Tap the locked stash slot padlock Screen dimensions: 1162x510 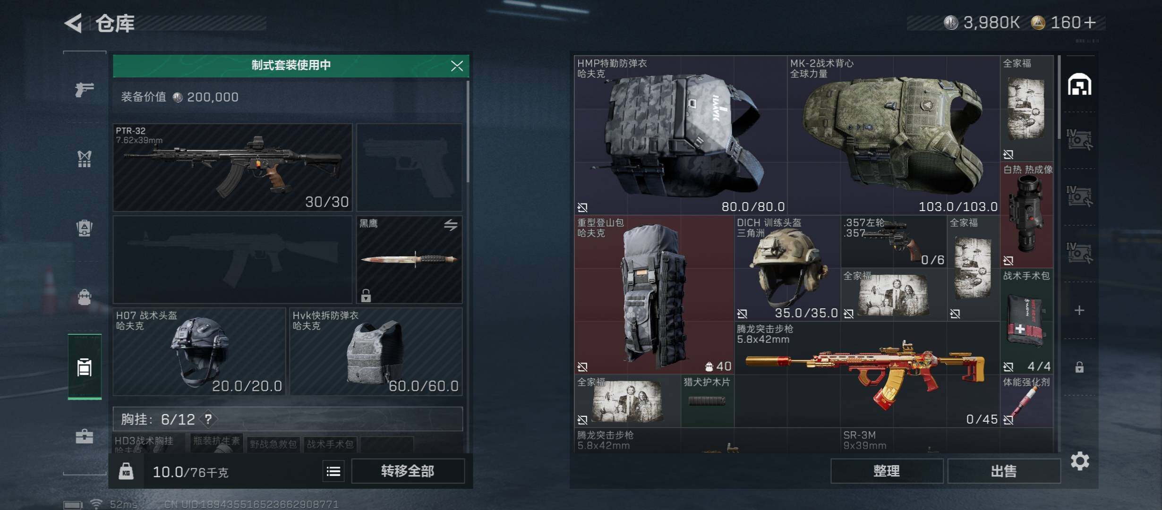[1079, 367]
